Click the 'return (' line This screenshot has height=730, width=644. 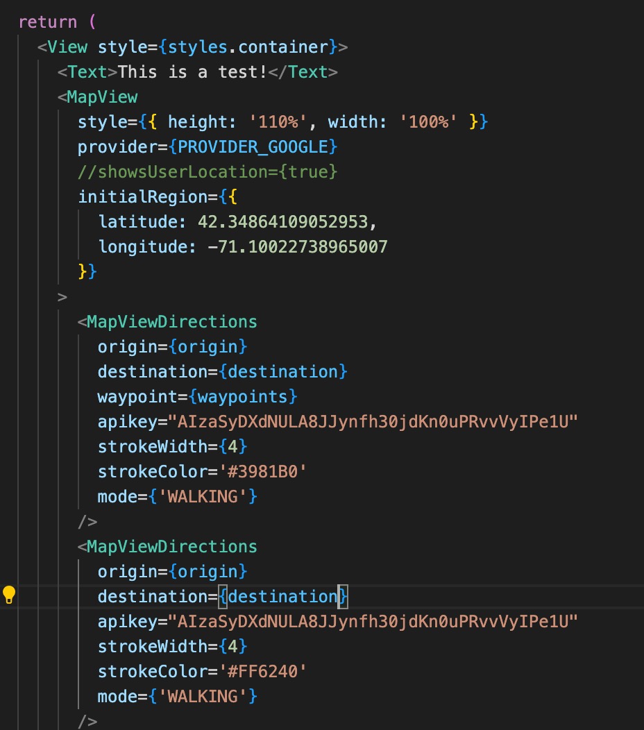pos(57,22)
